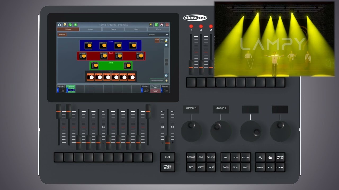Click the NAME key
Viewport: 339px width, 190px height.
(211, 167)
